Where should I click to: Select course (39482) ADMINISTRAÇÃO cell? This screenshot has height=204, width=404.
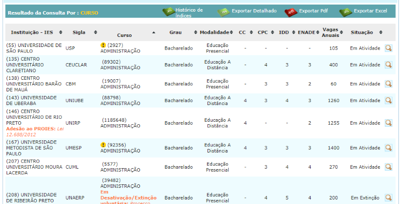pyautogui.click(x=120, y=183)
